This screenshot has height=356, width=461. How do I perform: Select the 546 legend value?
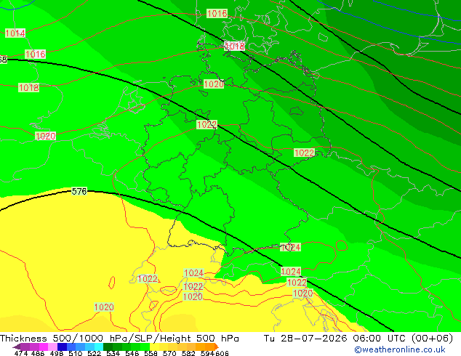(x=132, y=353)
